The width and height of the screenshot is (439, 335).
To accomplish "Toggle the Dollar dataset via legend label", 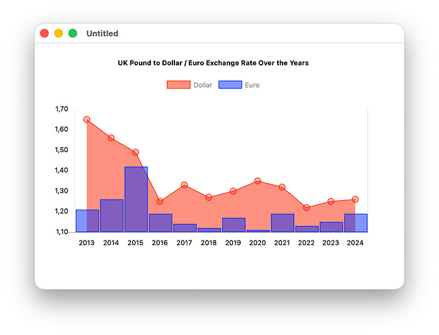I will coord(202,85).
